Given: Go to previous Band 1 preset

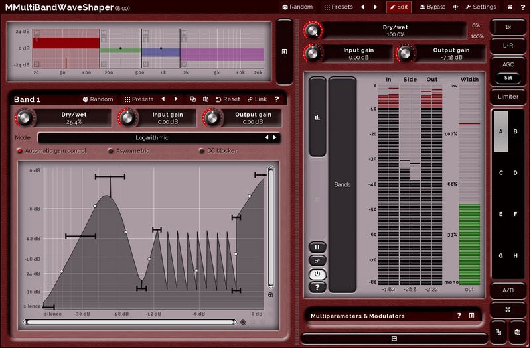Looking at the screenshot, I should tap(163, 99).
